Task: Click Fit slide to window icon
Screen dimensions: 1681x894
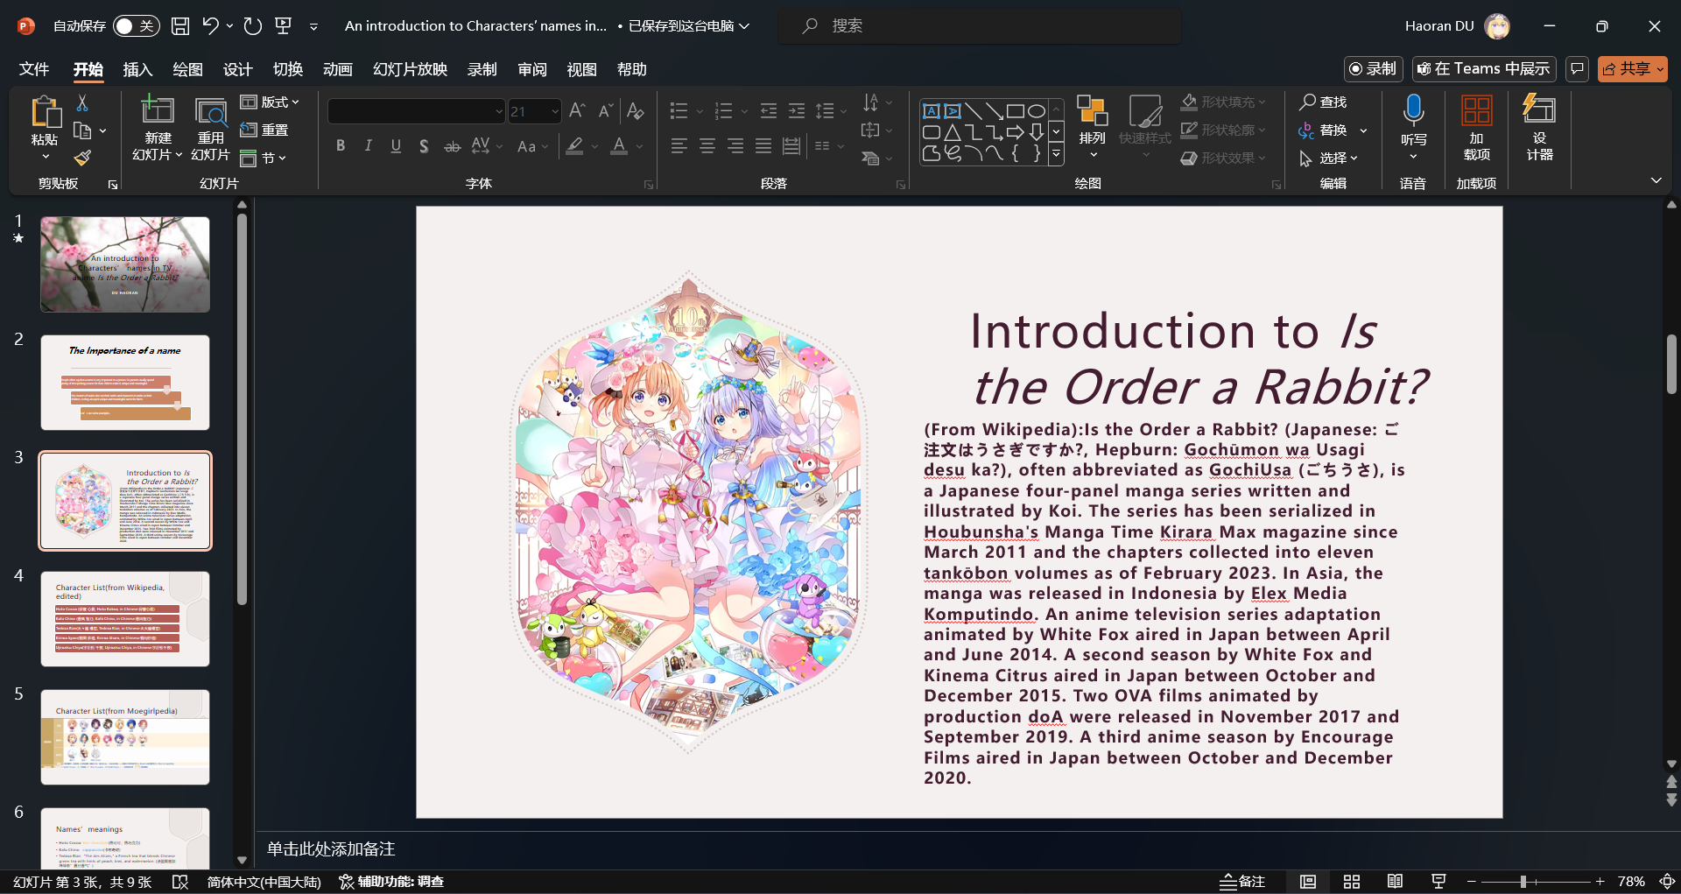Action: click(x=1668, y=882)
